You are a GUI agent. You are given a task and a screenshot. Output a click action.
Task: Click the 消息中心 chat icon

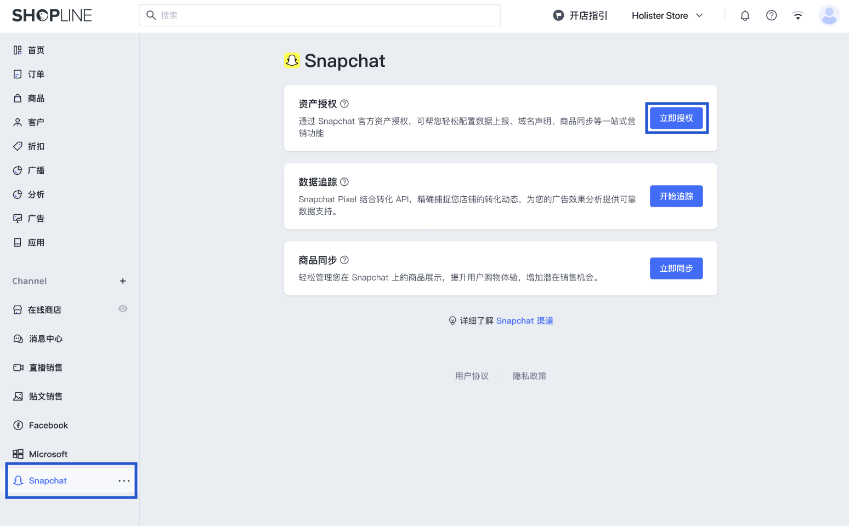click(18, 339)
